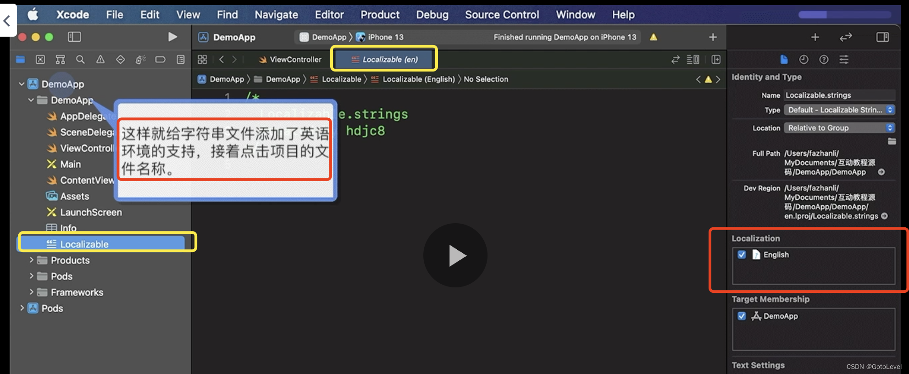
Task: Toggle the navigator sidebar button
Action: point(74,37)
